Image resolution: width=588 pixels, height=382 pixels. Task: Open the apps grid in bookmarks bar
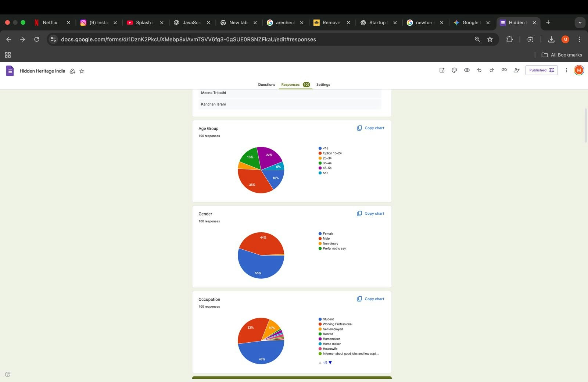[8, 55]
